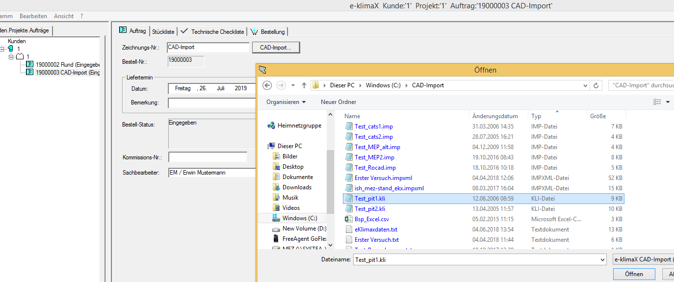The height and width of the screenshot is (282, 674).
Task: Select the Auftrag tab
Action: click(x=133, y=31)
